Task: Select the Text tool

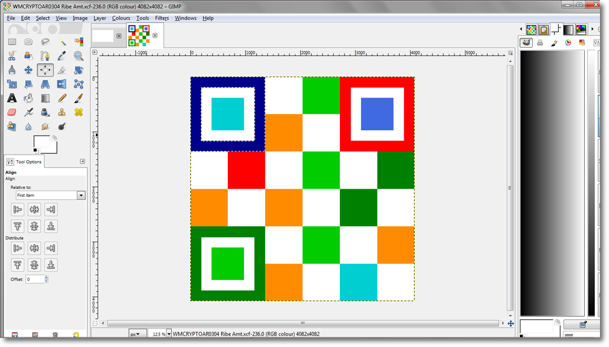Action: [x=12, y=98]
